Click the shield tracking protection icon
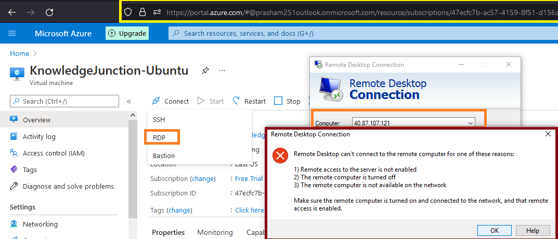 pos(128,12)
